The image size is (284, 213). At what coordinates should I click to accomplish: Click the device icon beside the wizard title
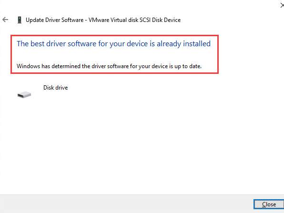(20, 20)
